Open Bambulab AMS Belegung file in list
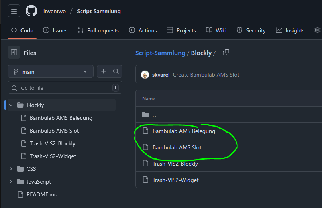 click(184, 131)
